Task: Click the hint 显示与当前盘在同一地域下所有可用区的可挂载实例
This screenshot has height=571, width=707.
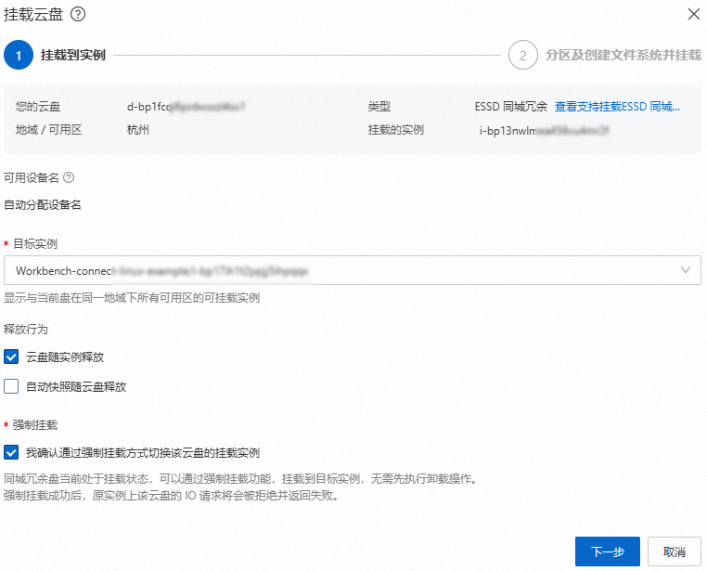Action: coord(132,298)
